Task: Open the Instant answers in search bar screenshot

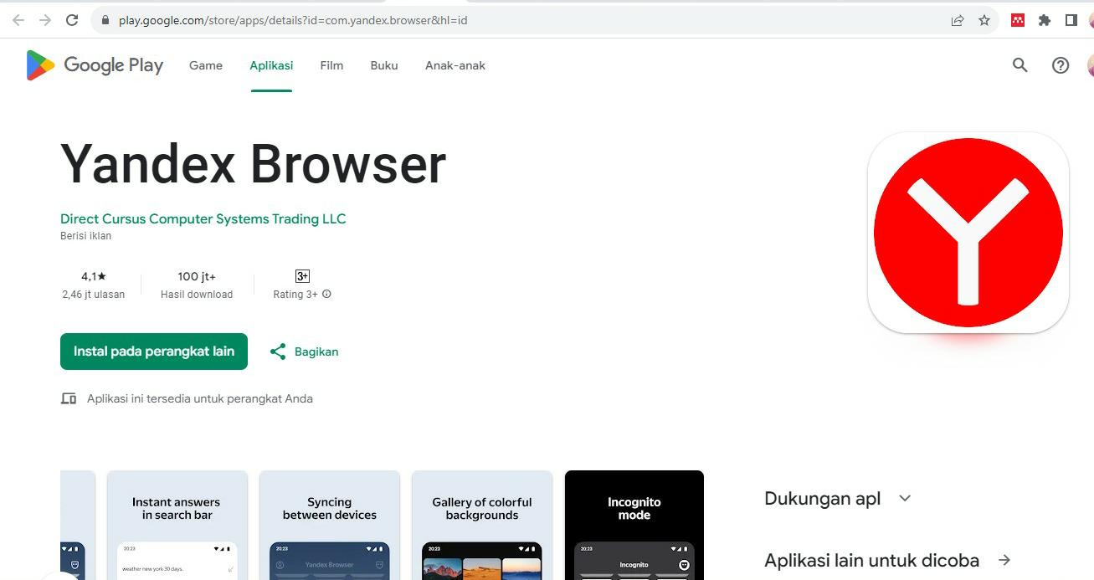Action: [177, 525]
